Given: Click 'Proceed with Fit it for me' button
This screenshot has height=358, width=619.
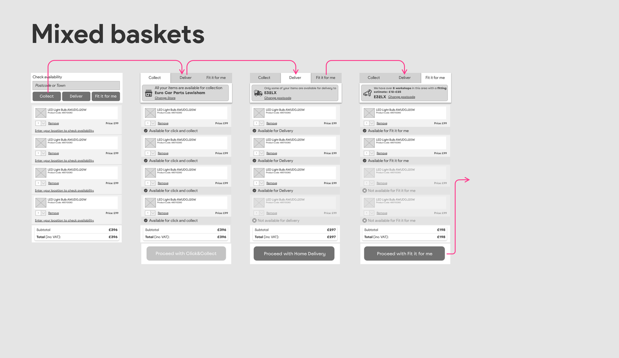Looking at the screenshot, I should [404, 253].
